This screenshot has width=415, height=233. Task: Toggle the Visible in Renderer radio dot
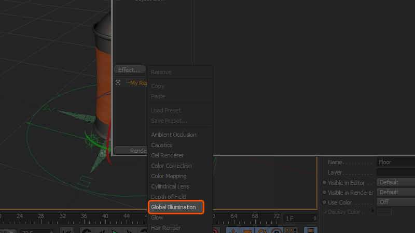[324, 192]
